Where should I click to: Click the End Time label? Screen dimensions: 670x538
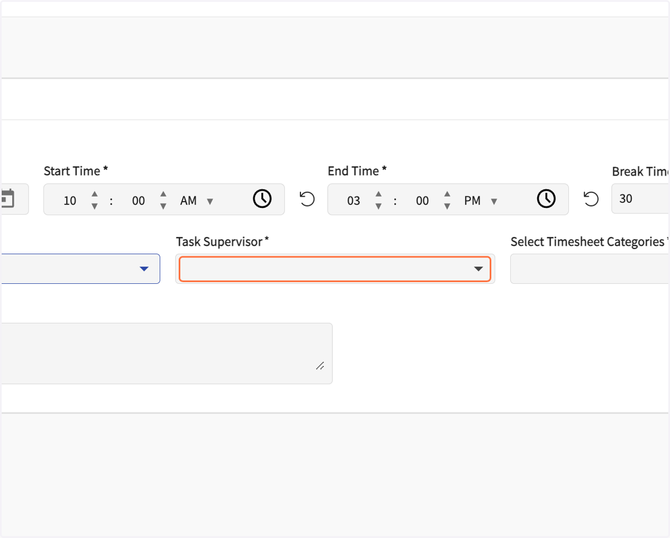coord(357,171)
